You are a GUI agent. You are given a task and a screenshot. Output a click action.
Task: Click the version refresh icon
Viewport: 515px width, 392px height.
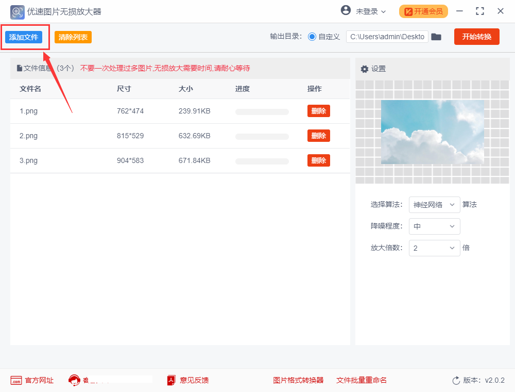pyautogui.click(x=456, y=380)
